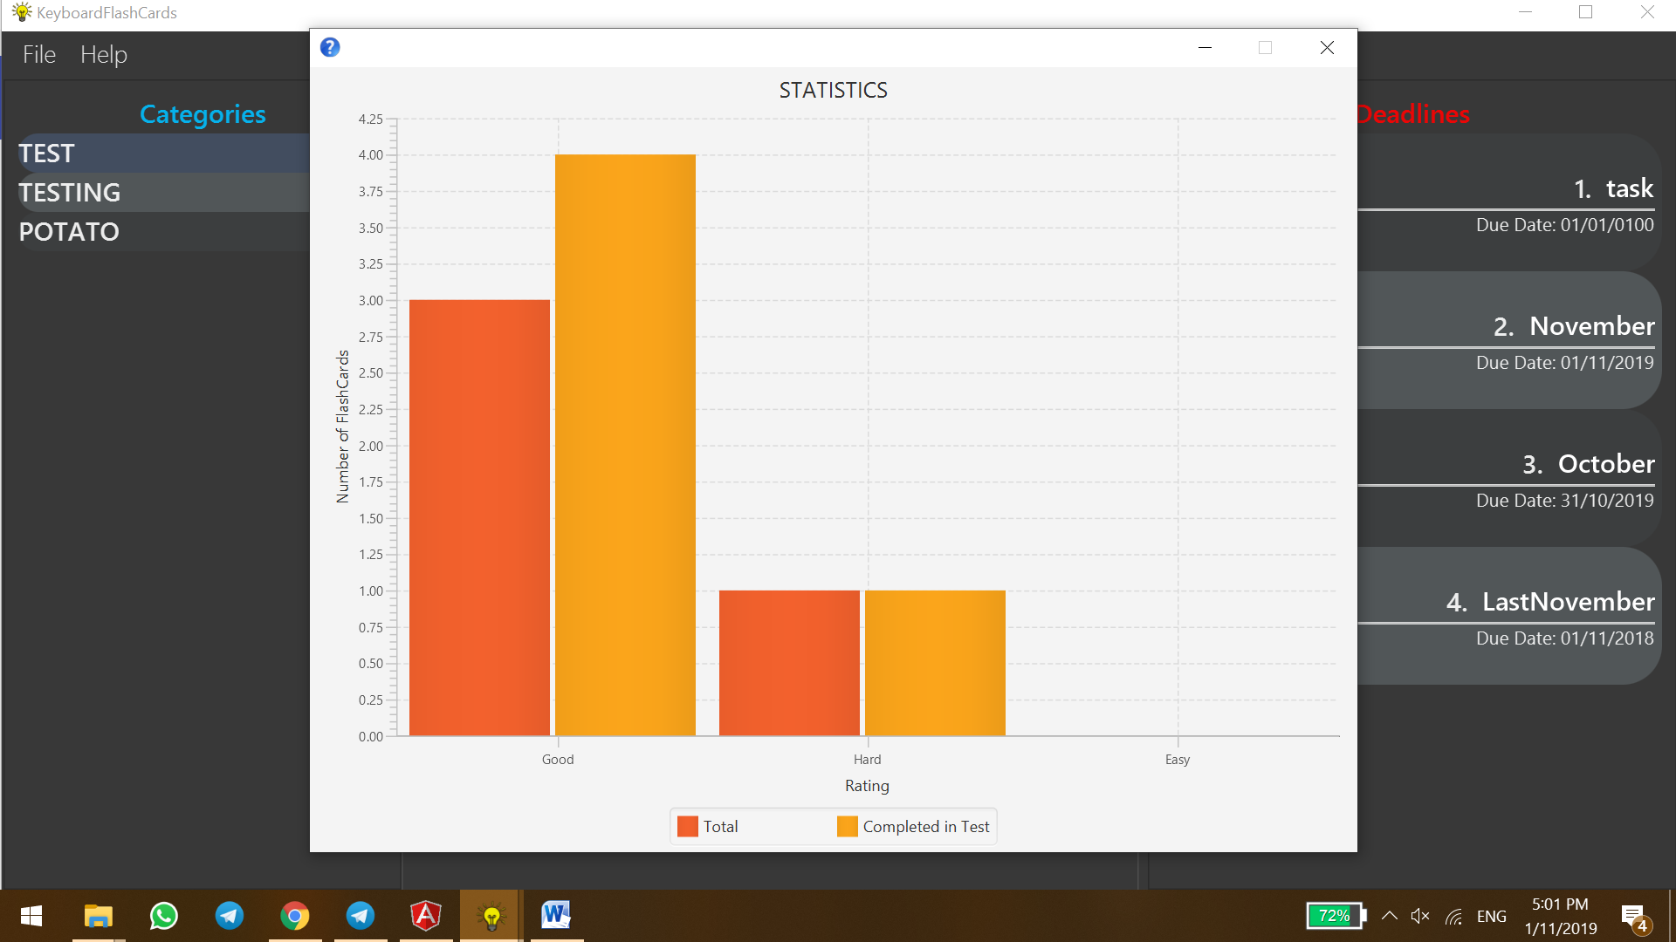Expand the hidden system tray icons chevron

(1390, 916)
